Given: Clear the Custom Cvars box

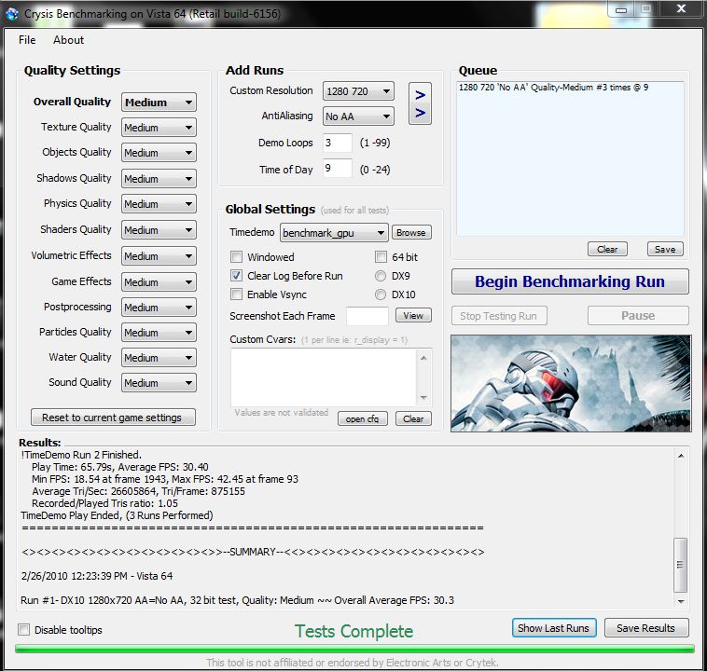Looking at the screenshot, I should (413, 418).
